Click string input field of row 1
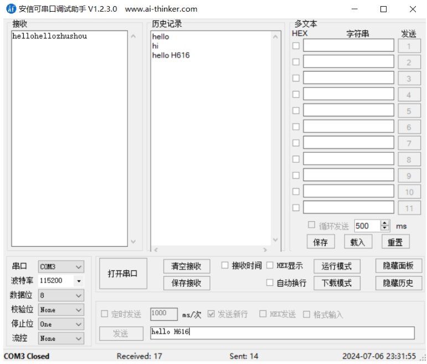 click(x=348, y=45)
